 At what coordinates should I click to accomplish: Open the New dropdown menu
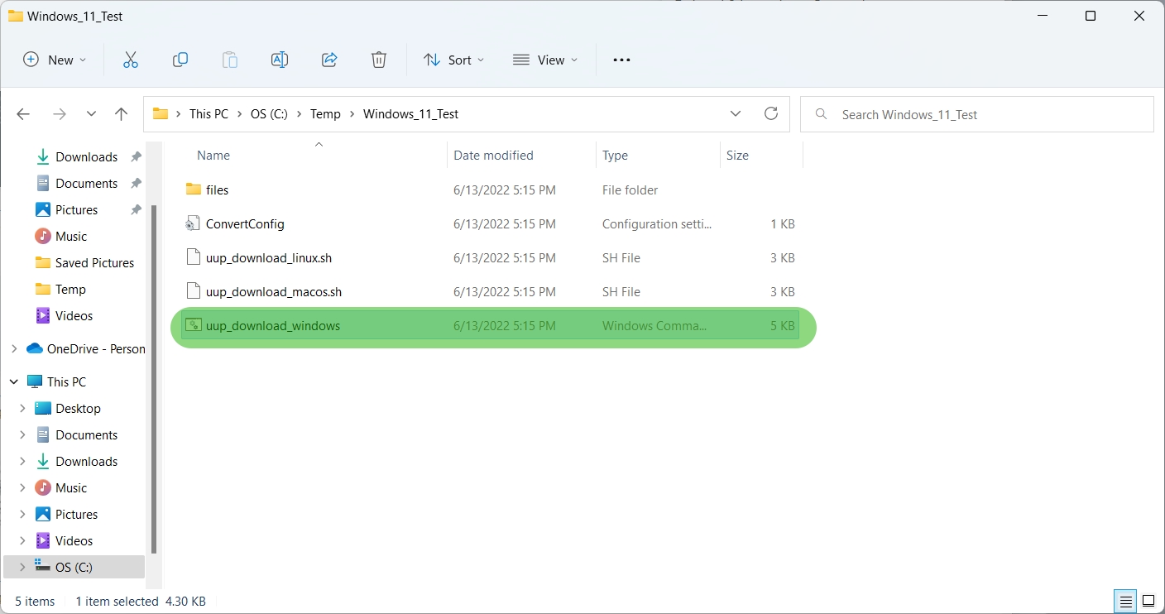pos(55,60)
